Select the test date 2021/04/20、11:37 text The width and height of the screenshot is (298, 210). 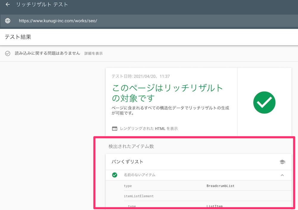pos(152,76)
